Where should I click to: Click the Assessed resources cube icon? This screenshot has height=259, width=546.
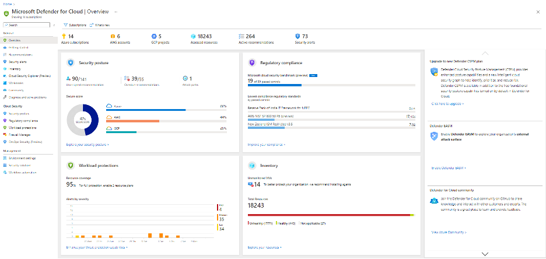193,36
